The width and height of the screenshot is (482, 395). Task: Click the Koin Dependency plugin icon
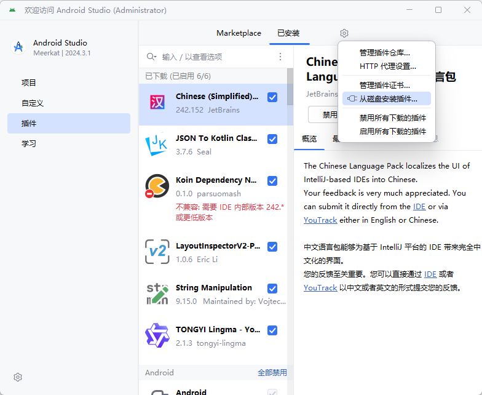click(157, 186)
